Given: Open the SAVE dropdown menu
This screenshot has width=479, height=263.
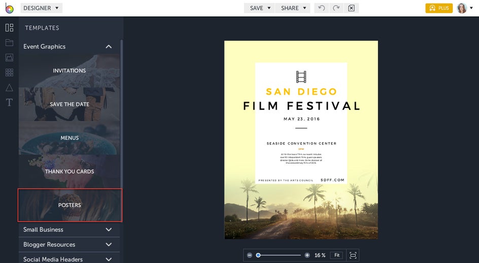Looking at the screenshot, I should pos(260,8).
